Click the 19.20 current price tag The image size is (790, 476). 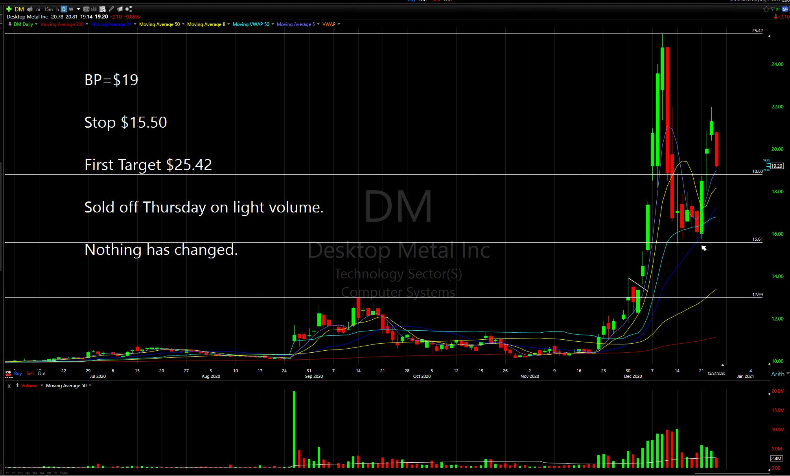click(x=777, y=166)
